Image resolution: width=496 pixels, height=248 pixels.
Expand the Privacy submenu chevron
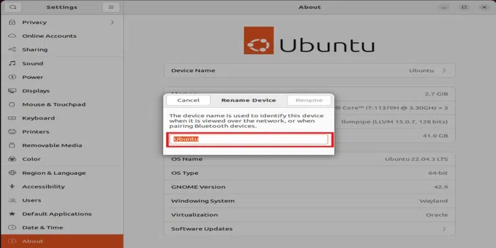(x=112, y=22)
